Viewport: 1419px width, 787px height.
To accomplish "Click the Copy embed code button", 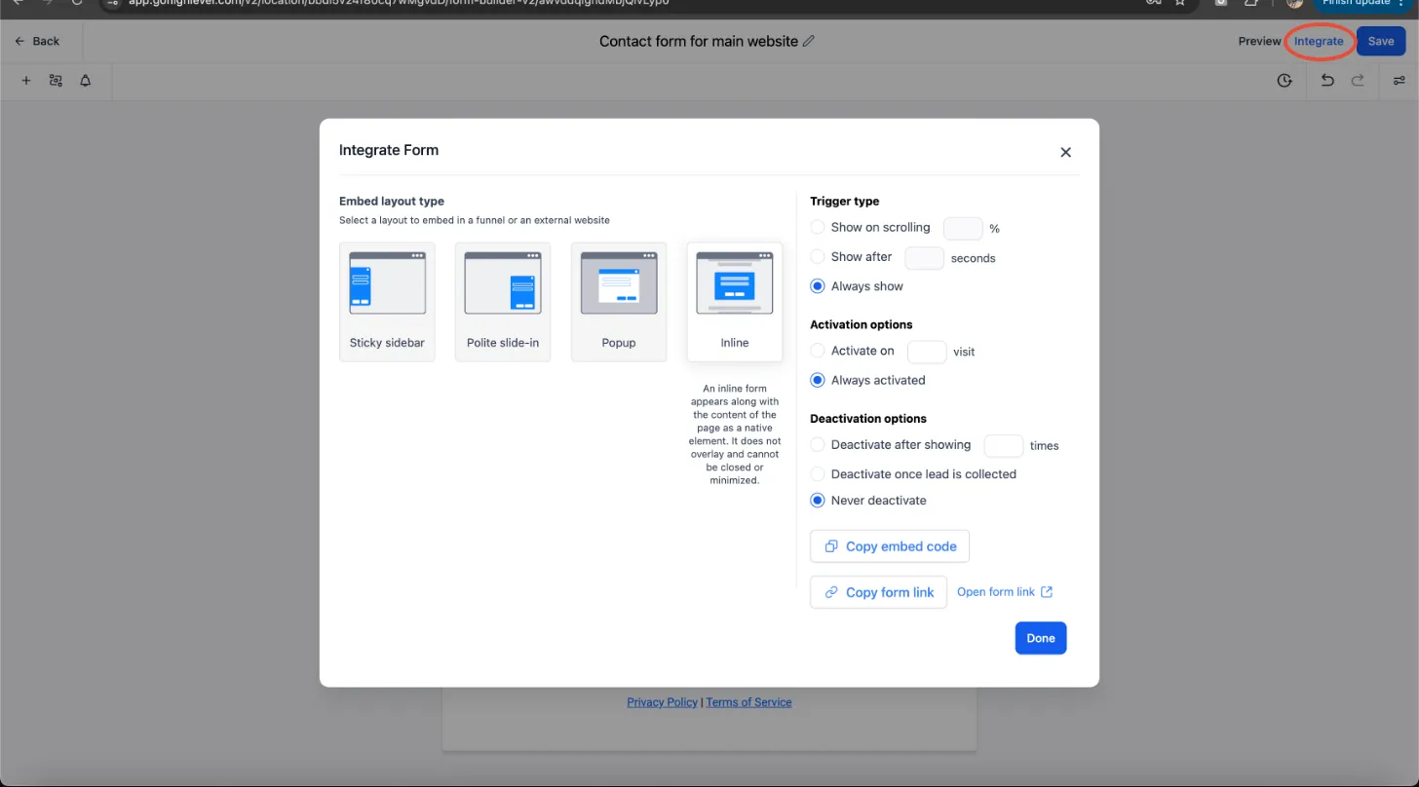I will [890, 546].
